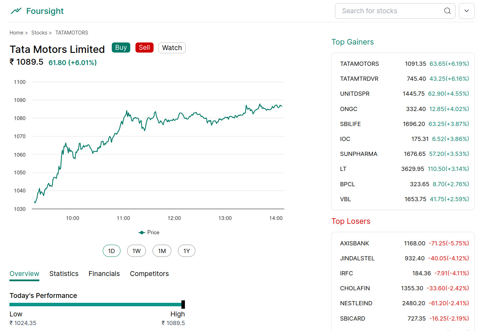This screenshot has width=483, height=331.
Task: Switch chart to 1W view
Action: point(137,251)
